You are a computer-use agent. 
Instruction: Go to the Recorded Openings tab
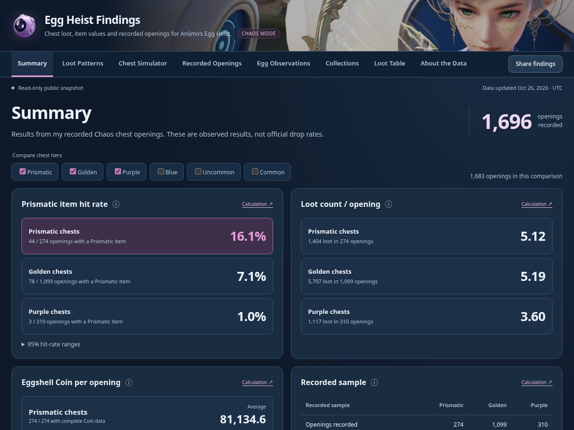[x=212, y=64]
